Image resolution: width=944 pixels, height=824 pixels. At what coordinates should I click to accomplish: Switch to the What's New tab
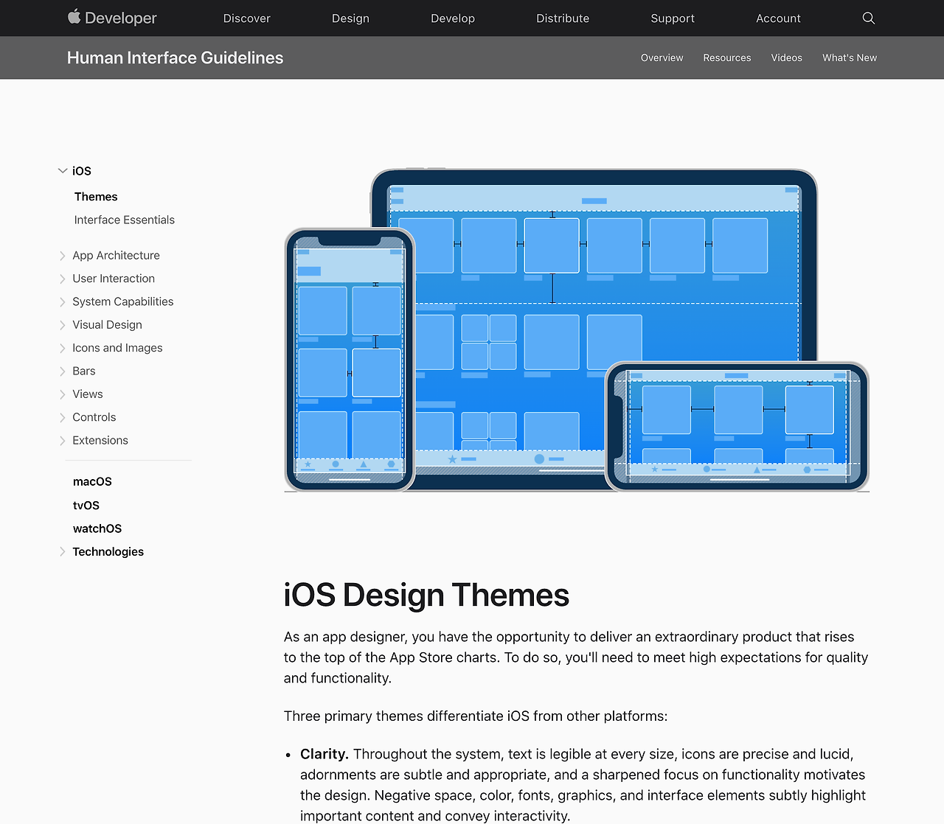850,57
